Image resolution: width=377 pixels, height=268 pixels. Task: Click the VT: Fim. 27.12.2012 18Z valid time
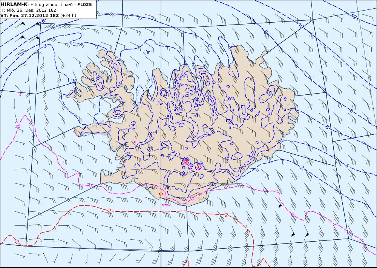(x=29, y=15)
